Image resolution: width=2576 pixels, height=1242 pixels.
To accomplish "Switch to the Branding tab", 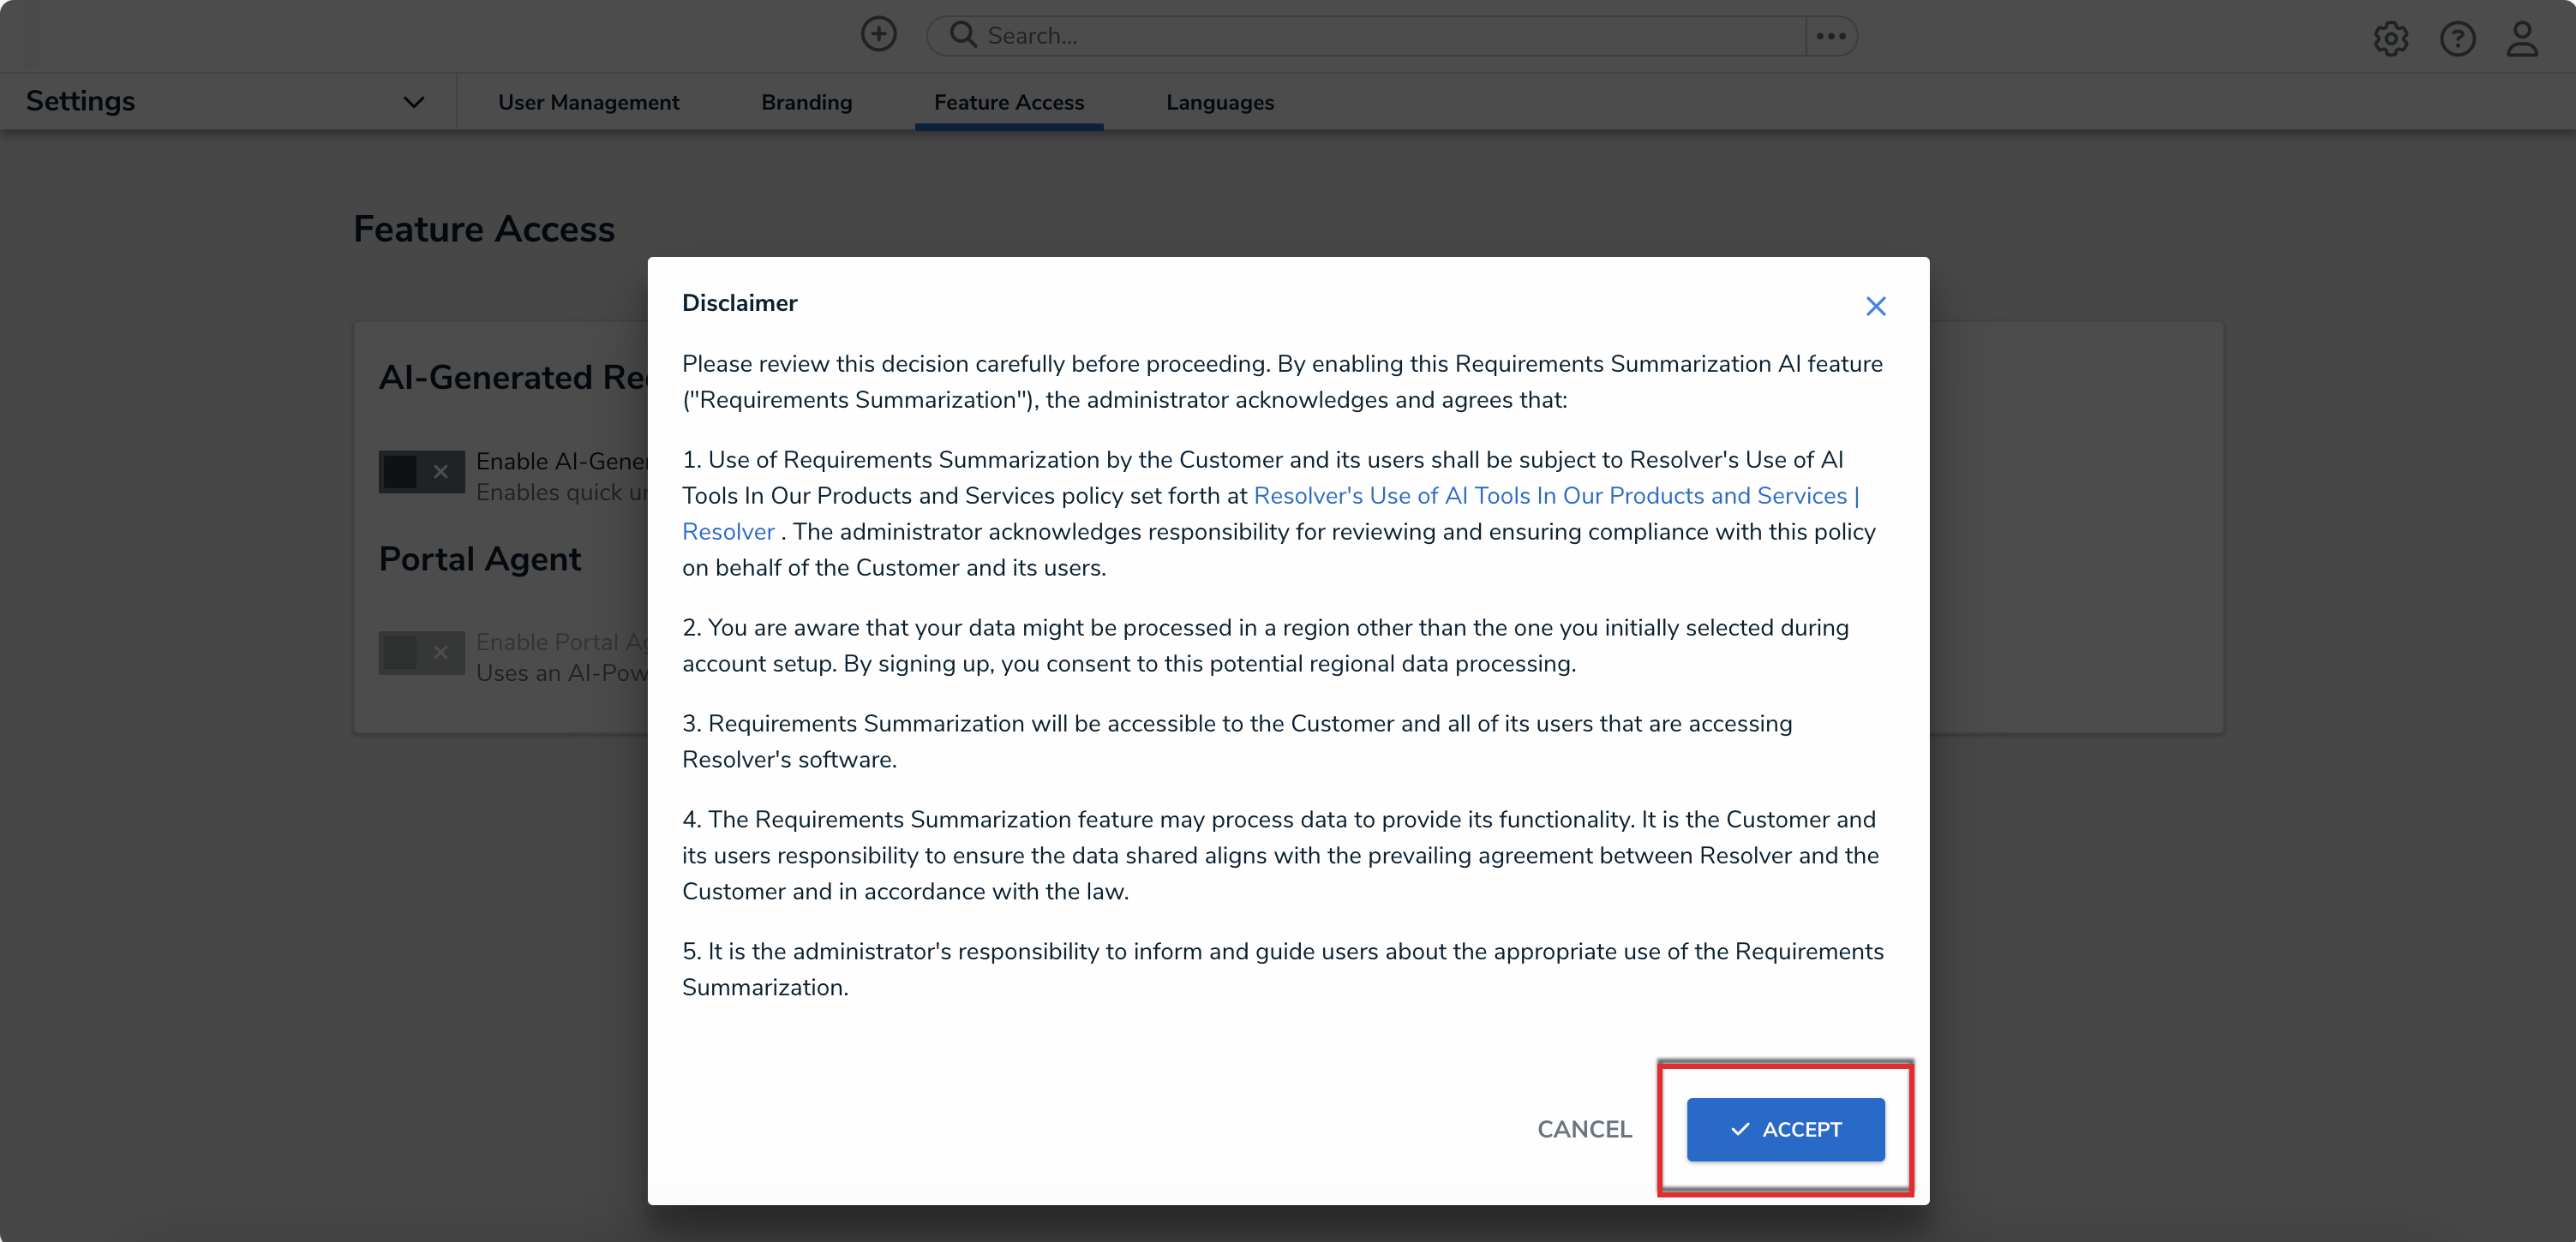I will coord(806,102).
